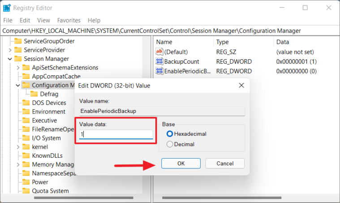The width and height of the screenshot is (340, 203).
Task: Select the BackupCount DWORD value icon
Action: [159, 61]
